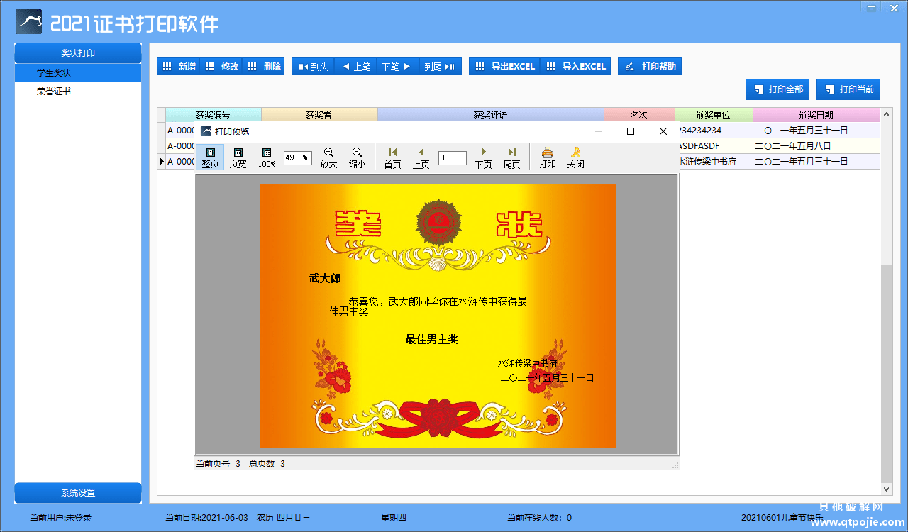Click the 缩小 zoom out icon
Viewport: 908px width, 532px height.
(357, 157)
